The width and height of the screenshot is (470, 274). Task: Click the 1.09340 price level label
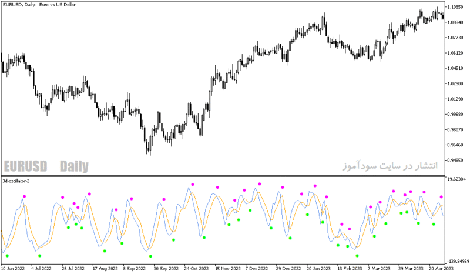pyautogui.click(x=455, y=22)
